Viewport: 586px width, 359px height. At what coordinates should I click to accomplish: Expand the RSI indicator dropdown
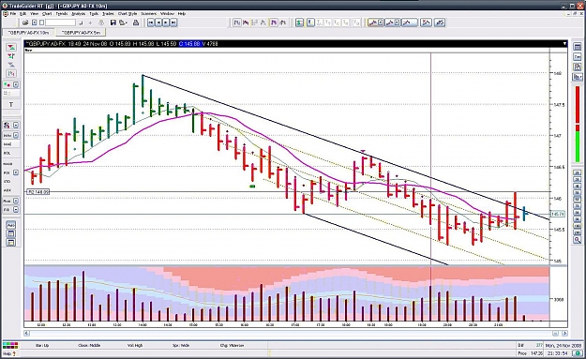pyautogui.click(x=16, y=172)
